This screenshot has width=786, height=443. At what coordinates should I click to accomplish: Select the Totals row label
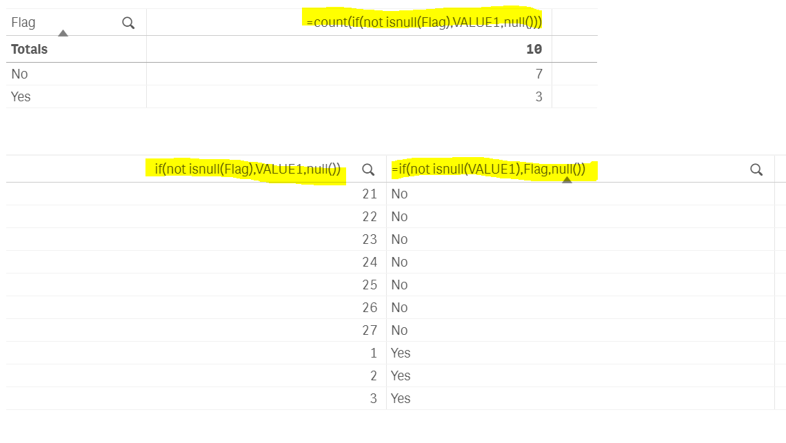click(x=30, y=50)
